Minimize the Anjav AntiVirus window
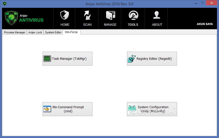Viewport: 219px width, 138px height. click(196, 3)
